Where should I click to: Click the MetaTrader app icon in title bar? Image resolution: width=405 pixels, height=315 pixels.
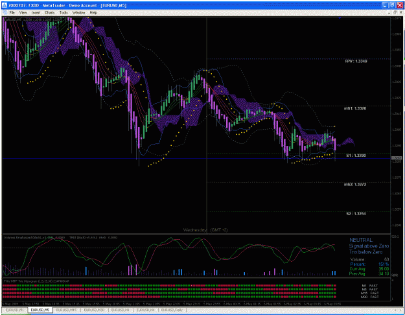tap(5, 5)
